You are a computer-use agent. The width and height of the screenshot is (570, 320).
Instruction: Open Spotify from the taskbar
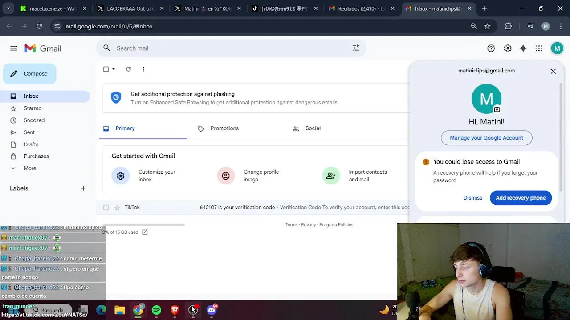point(156,310)
